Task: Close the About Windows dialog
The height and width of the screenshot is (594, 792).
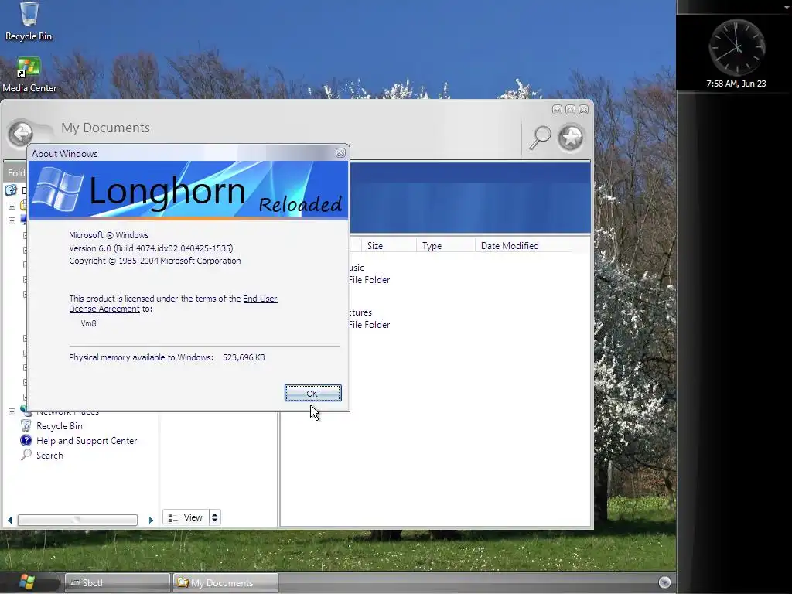Action: point(340,153)
